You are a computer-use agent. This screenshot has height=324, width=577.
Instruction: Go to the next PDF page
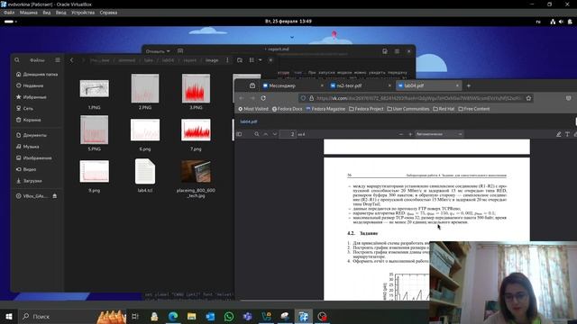click(275, 134)
